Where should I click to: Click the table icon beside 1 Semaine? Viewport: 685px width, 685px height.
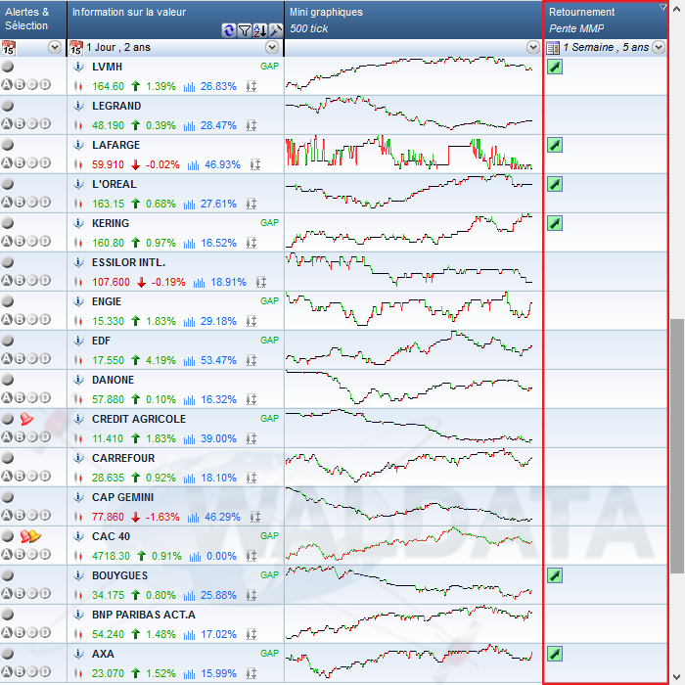[553, 48]
